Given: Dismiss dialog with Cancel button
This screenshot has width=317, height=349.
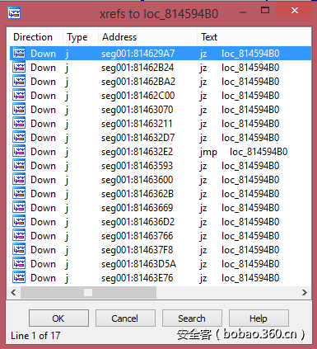Looking at the screenshot, I should click(x=125, y=318).
